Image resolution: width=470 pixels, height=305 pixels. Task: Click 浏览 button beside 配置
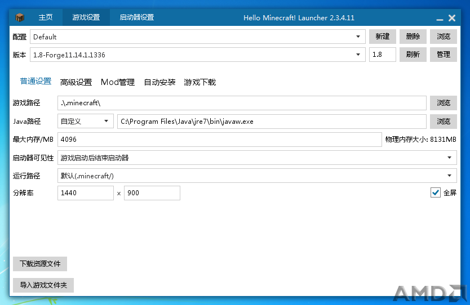click(x=444, y=37)
